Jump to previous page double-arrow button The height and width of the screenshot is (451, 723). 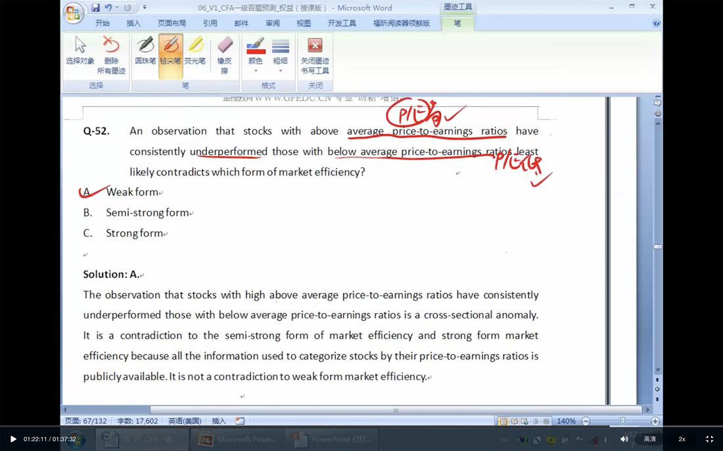[x=657, y=379]
